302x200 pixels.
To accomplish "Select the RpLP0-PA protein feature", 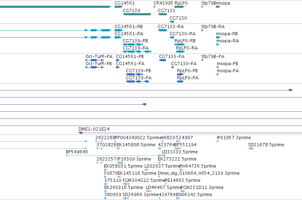I will point(181,81).
